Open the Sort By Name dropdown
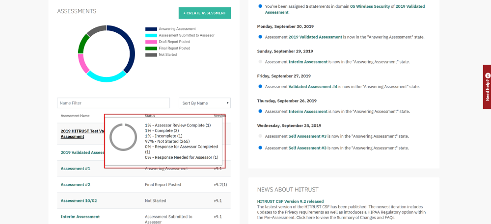This screenshot has width=491, height=224. coord(204,103)
